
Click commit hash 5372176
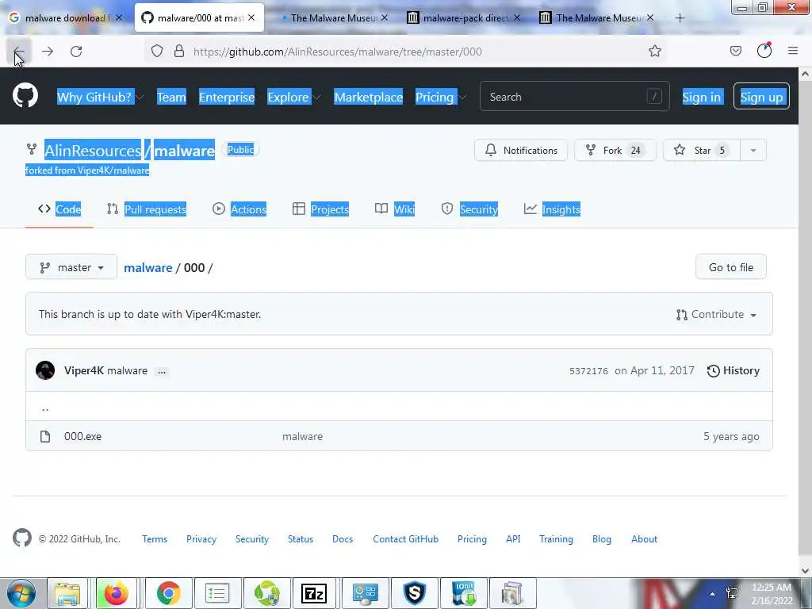pos(588,371)
